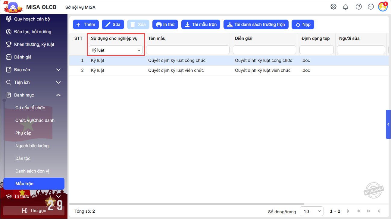391x219 pixels.
Task: Open the settings gear icon
Action: pos(333,7)
